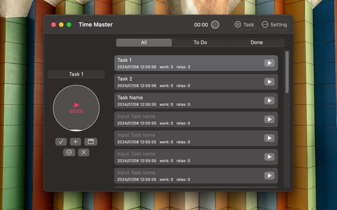The width and height of the screenshot is (337, 210).
Task: Click the checkmark button to complete the task
Action: pyautogui.click(x=61, y=142)
